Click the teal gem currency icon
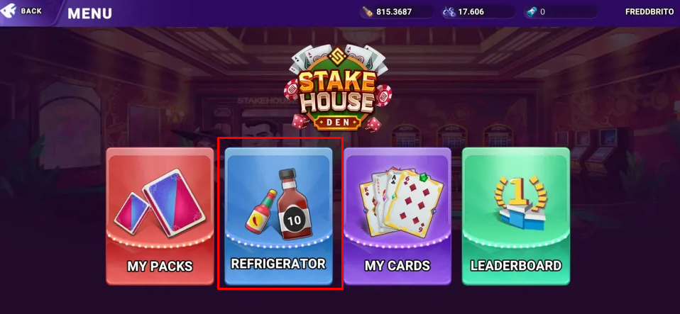680x314 pixels. pyautogui.click(x=532, y=11)
